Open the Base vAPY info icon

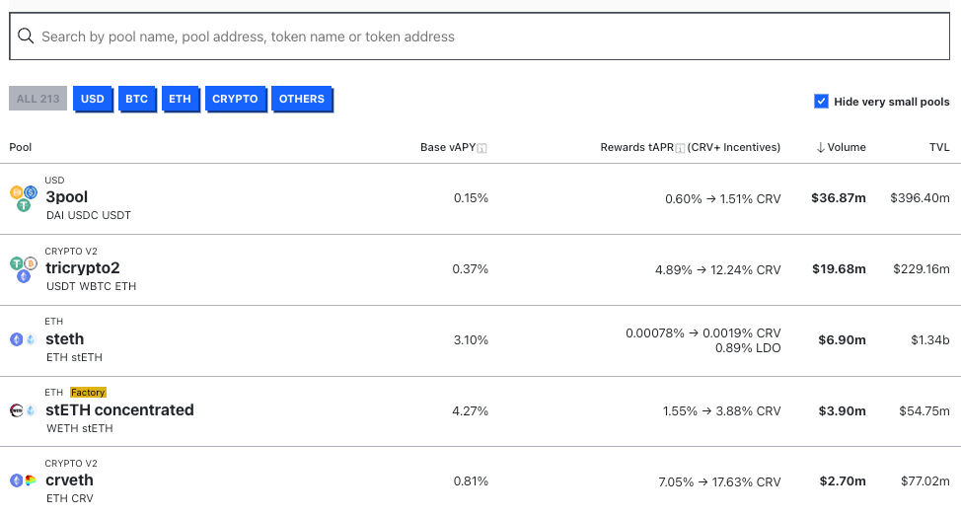482,148
